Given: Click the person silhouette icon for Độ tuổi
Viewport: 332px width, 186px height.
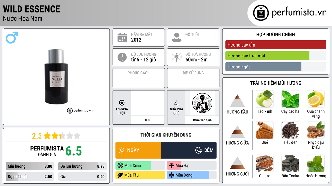Looking at the screenshot, I should coord(177,37).
